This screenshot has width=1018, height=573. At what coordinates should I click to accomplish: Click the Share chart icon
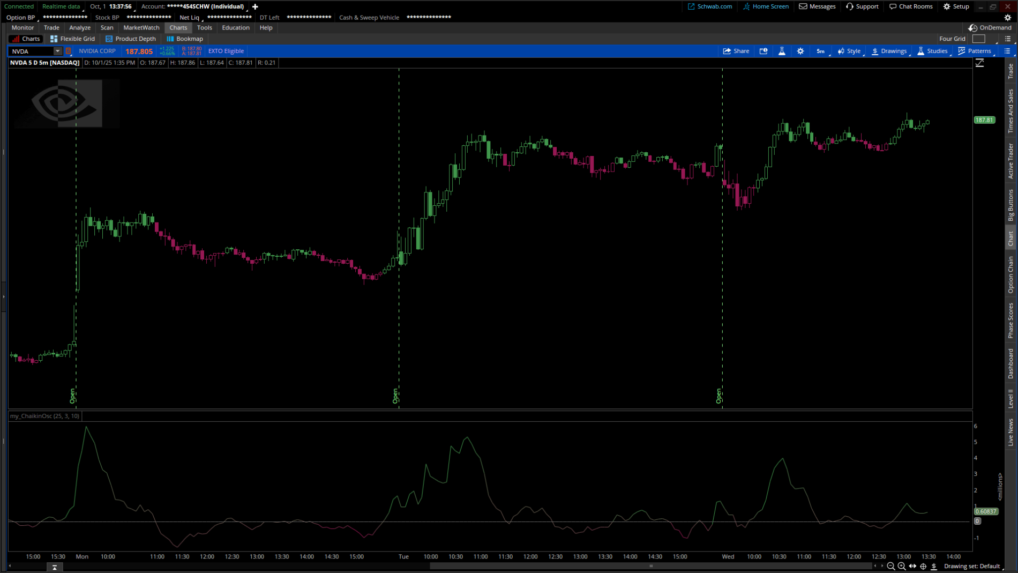736,51
